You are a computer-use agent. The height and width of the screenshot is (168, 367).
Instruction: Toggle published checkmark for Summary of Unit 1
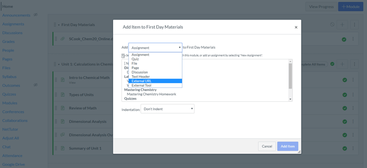[x=344, y=149]
